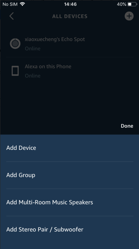Tap the No SIM carrier label
The image size is (139, 249).
[10, 4]
